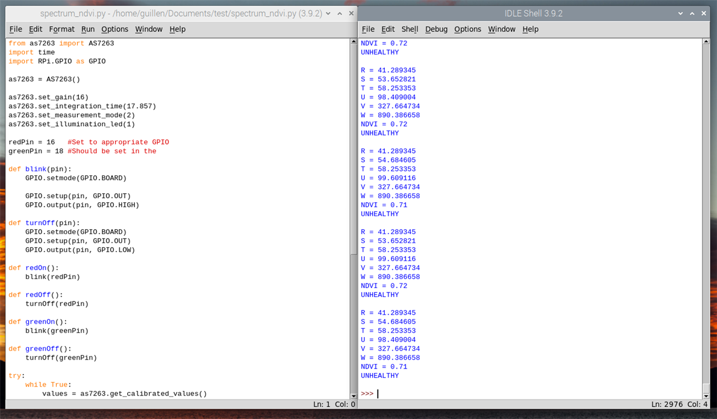Click the 'set_integration_time(17.857)' line
This screenshot has height=419, width=717.
[82, 106]
